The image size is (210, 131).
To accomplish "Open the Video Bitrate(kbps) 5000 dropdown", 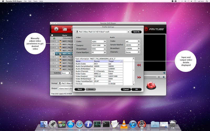I will click(x=99, y=49).
